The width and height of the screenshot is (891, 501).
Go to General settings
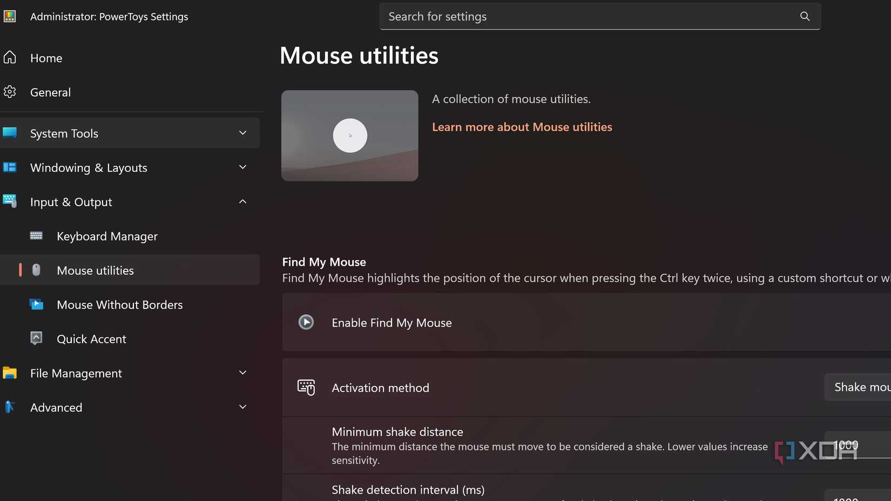pyautogui.click(x=50, y=92)
